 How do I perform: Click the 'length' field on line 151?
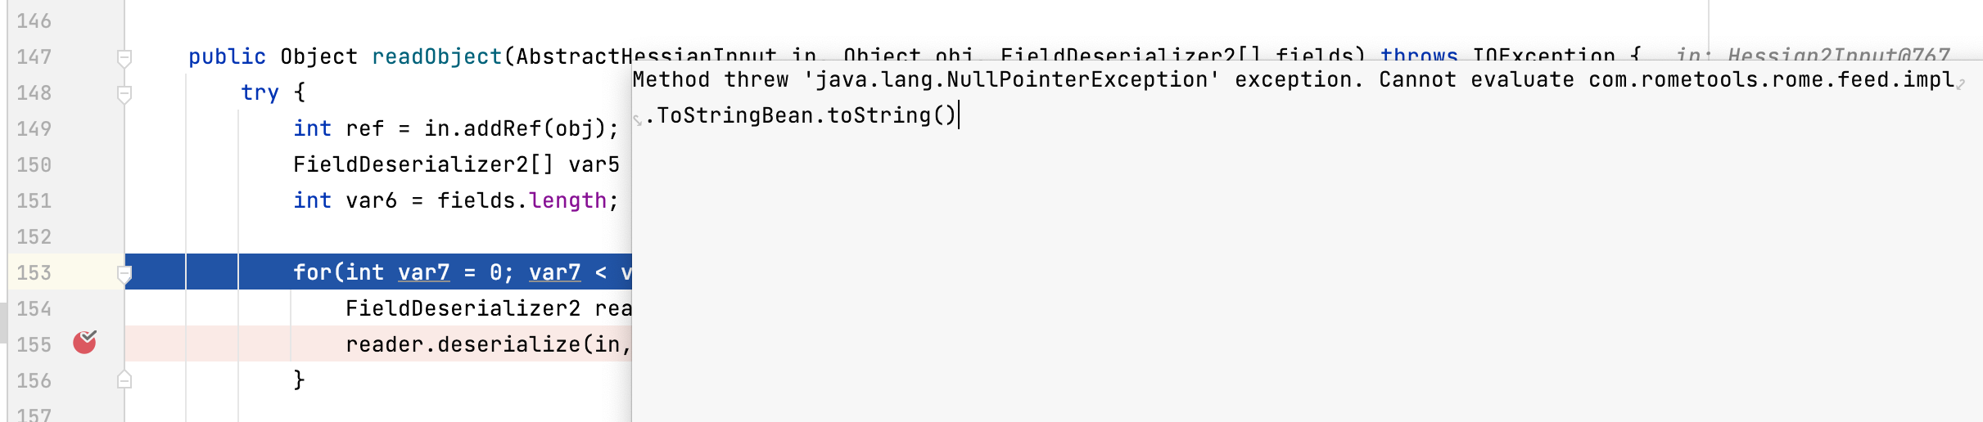click(x=567, y=200)
